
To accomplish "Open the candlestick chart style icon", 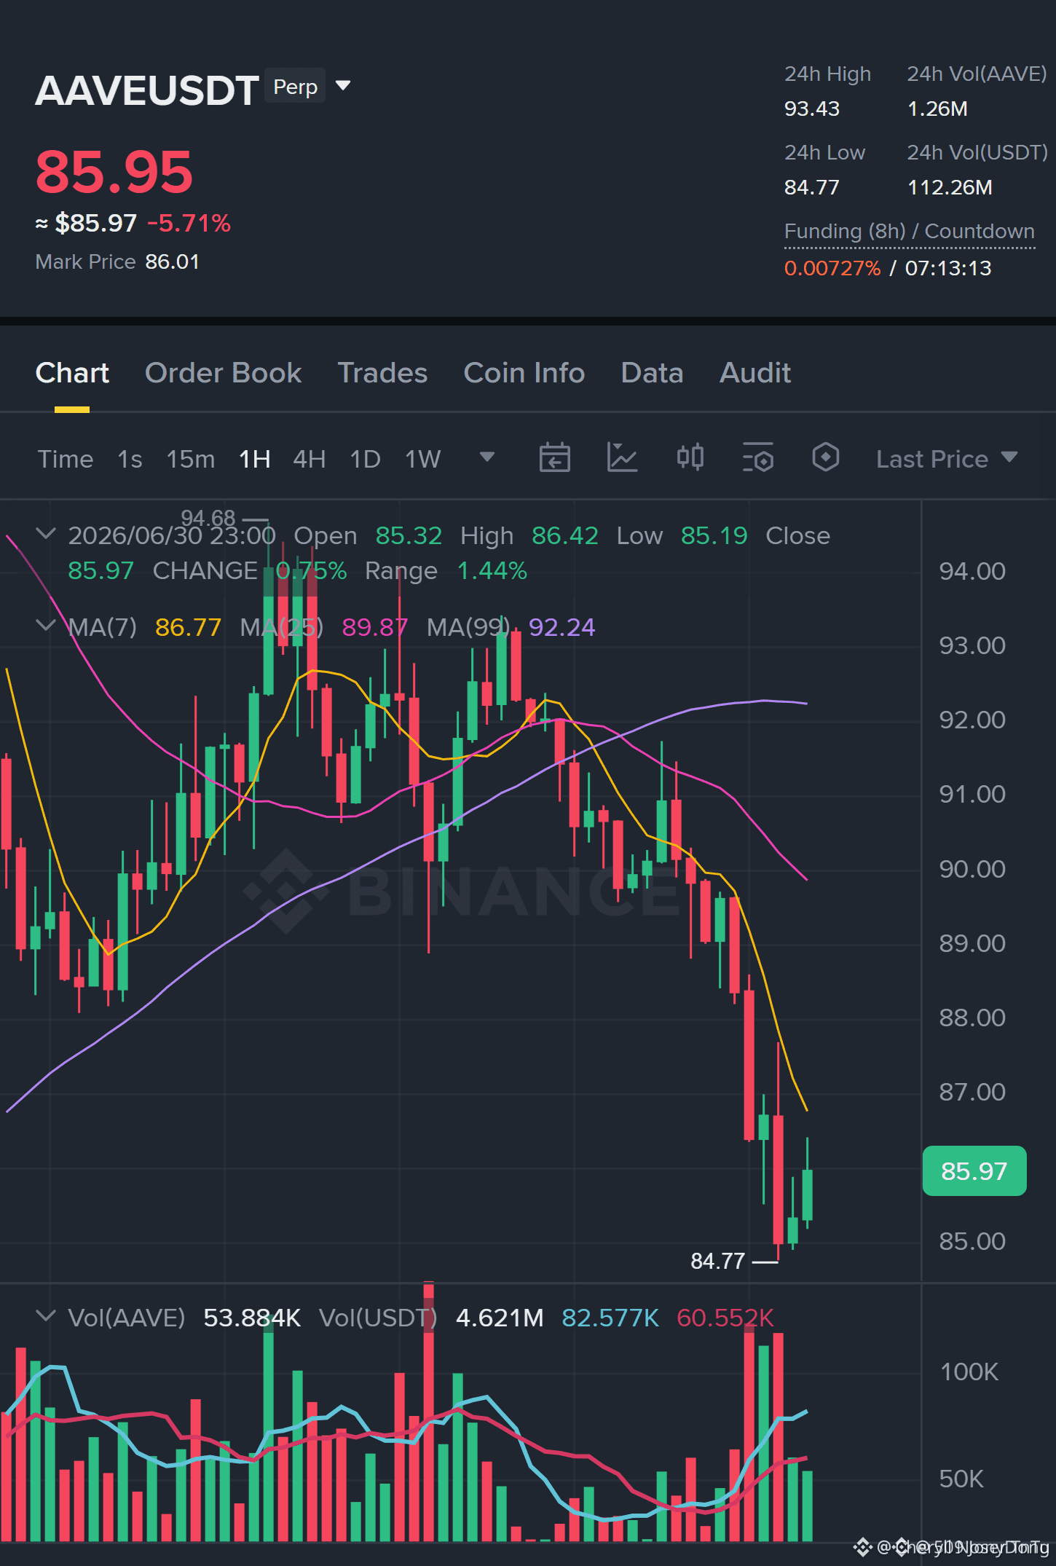I will (690, 458).
